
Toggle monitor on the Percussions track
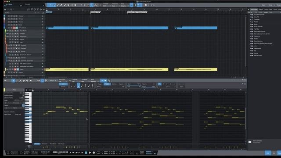17,28
